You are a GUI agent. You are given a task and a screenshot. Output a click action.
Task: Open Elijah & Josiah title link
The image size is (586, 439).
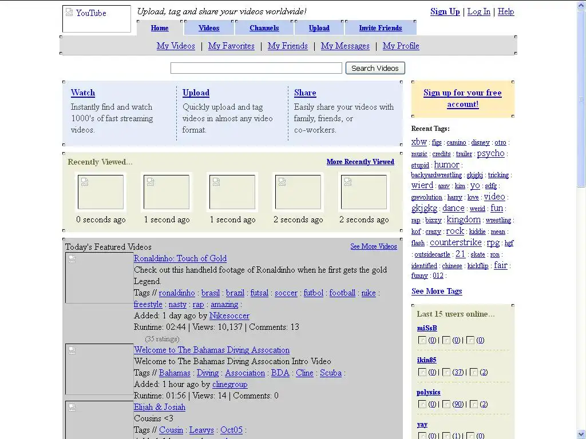[160, 407]
